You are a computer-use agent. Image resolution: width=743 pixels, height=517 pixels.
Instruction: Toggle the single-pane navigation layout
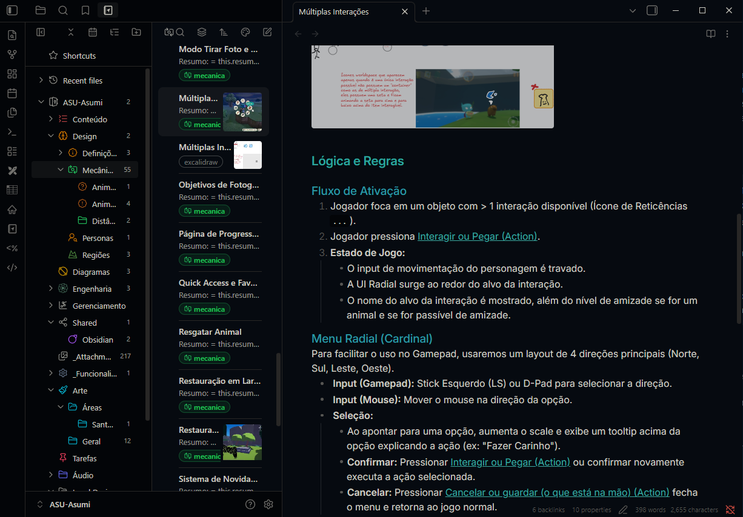[x=41, y=32]
